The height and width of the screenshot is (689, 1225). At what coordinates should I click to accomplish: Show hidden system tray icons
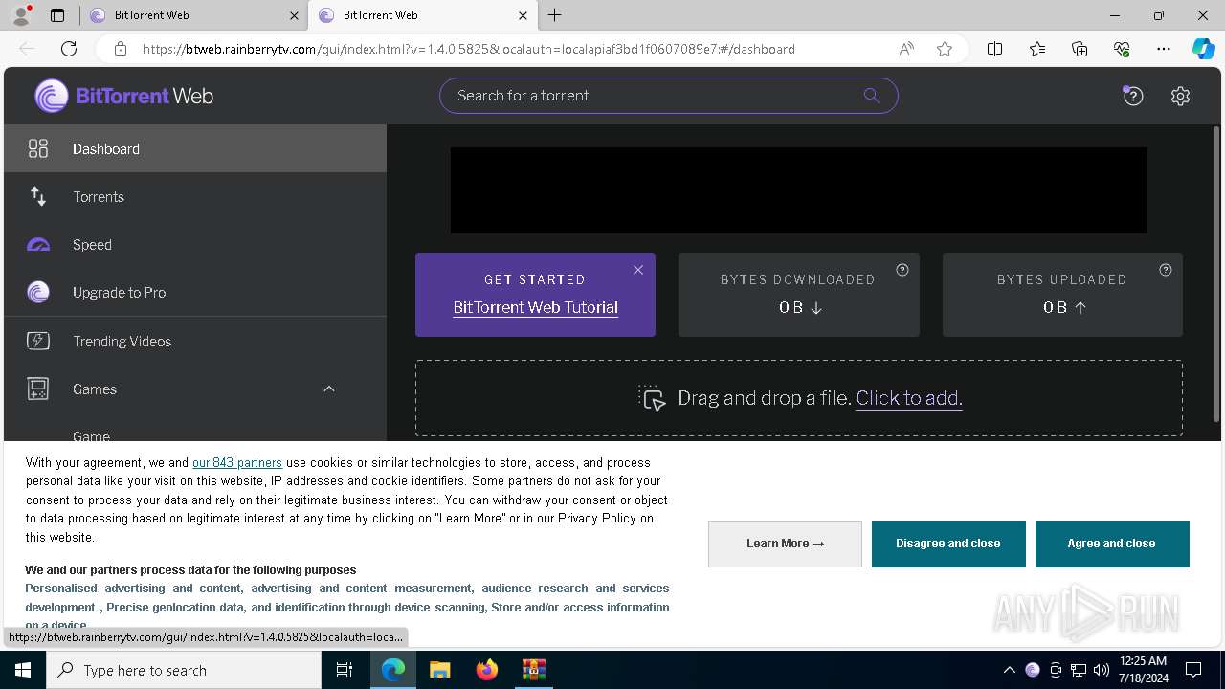click(1009, 670)
